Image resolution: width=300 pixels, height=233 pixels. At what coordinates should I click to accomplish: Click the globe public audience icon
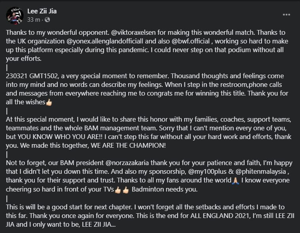click(47, 20)
